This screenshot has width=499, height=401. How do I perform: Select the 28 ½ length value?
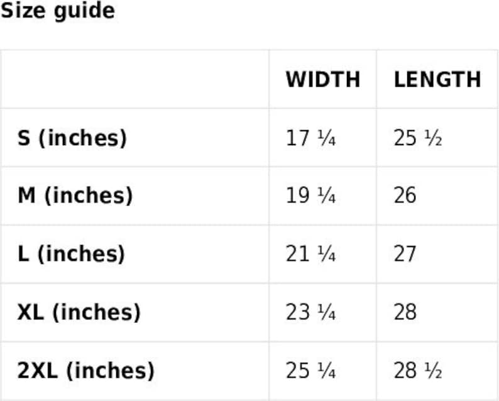click(418, 371)
